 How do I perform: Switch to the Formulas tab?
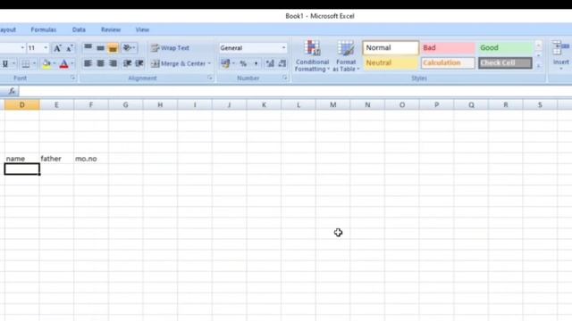(44, 29)
